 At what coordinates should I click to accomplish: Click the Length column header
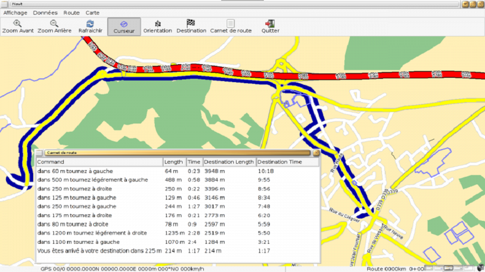point(174,162)
